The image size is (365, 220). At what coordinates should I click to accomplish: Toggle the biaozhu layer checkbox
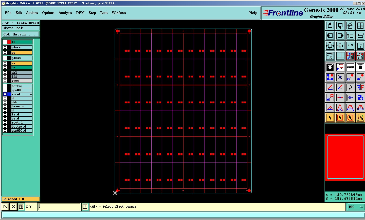pos(5,106)
